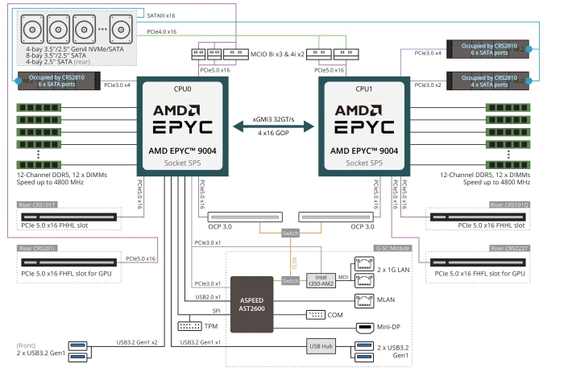Click the 8-bay 3.5"/2.5" SATA text
The height and width of the screenshot is (372, 564).
pyautogui.click(x=56, y=56)
